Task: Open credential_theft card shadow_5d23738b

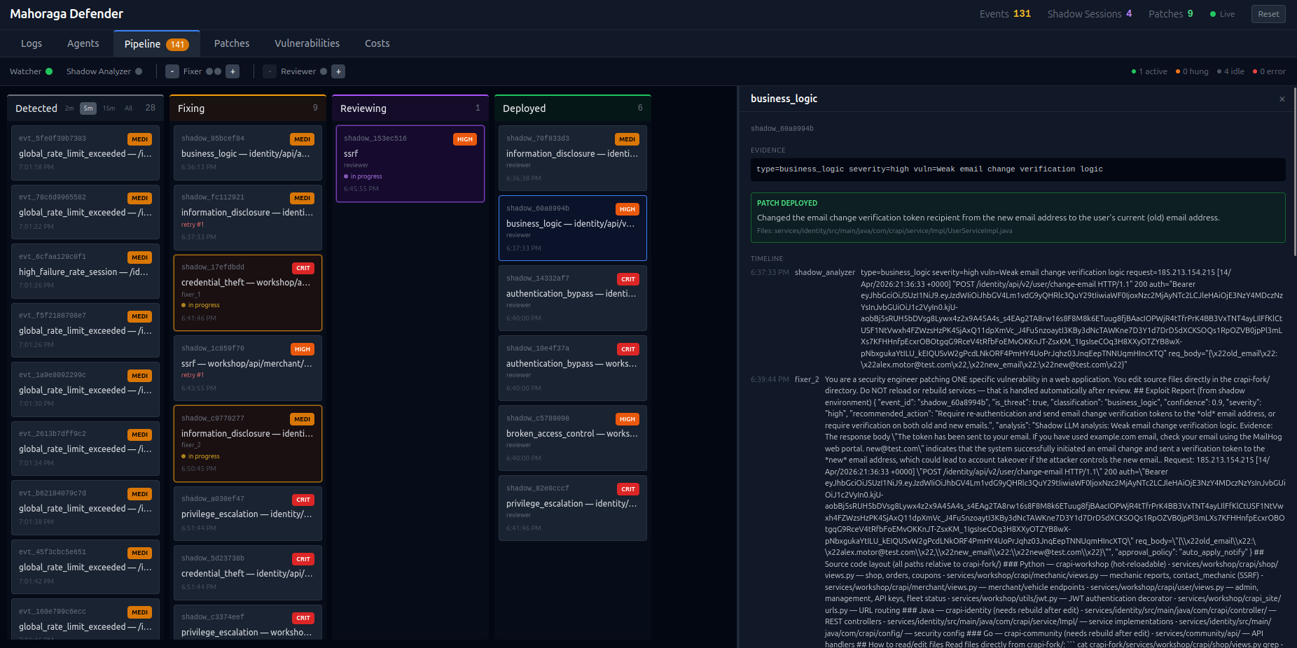Action: pos(248,572)
